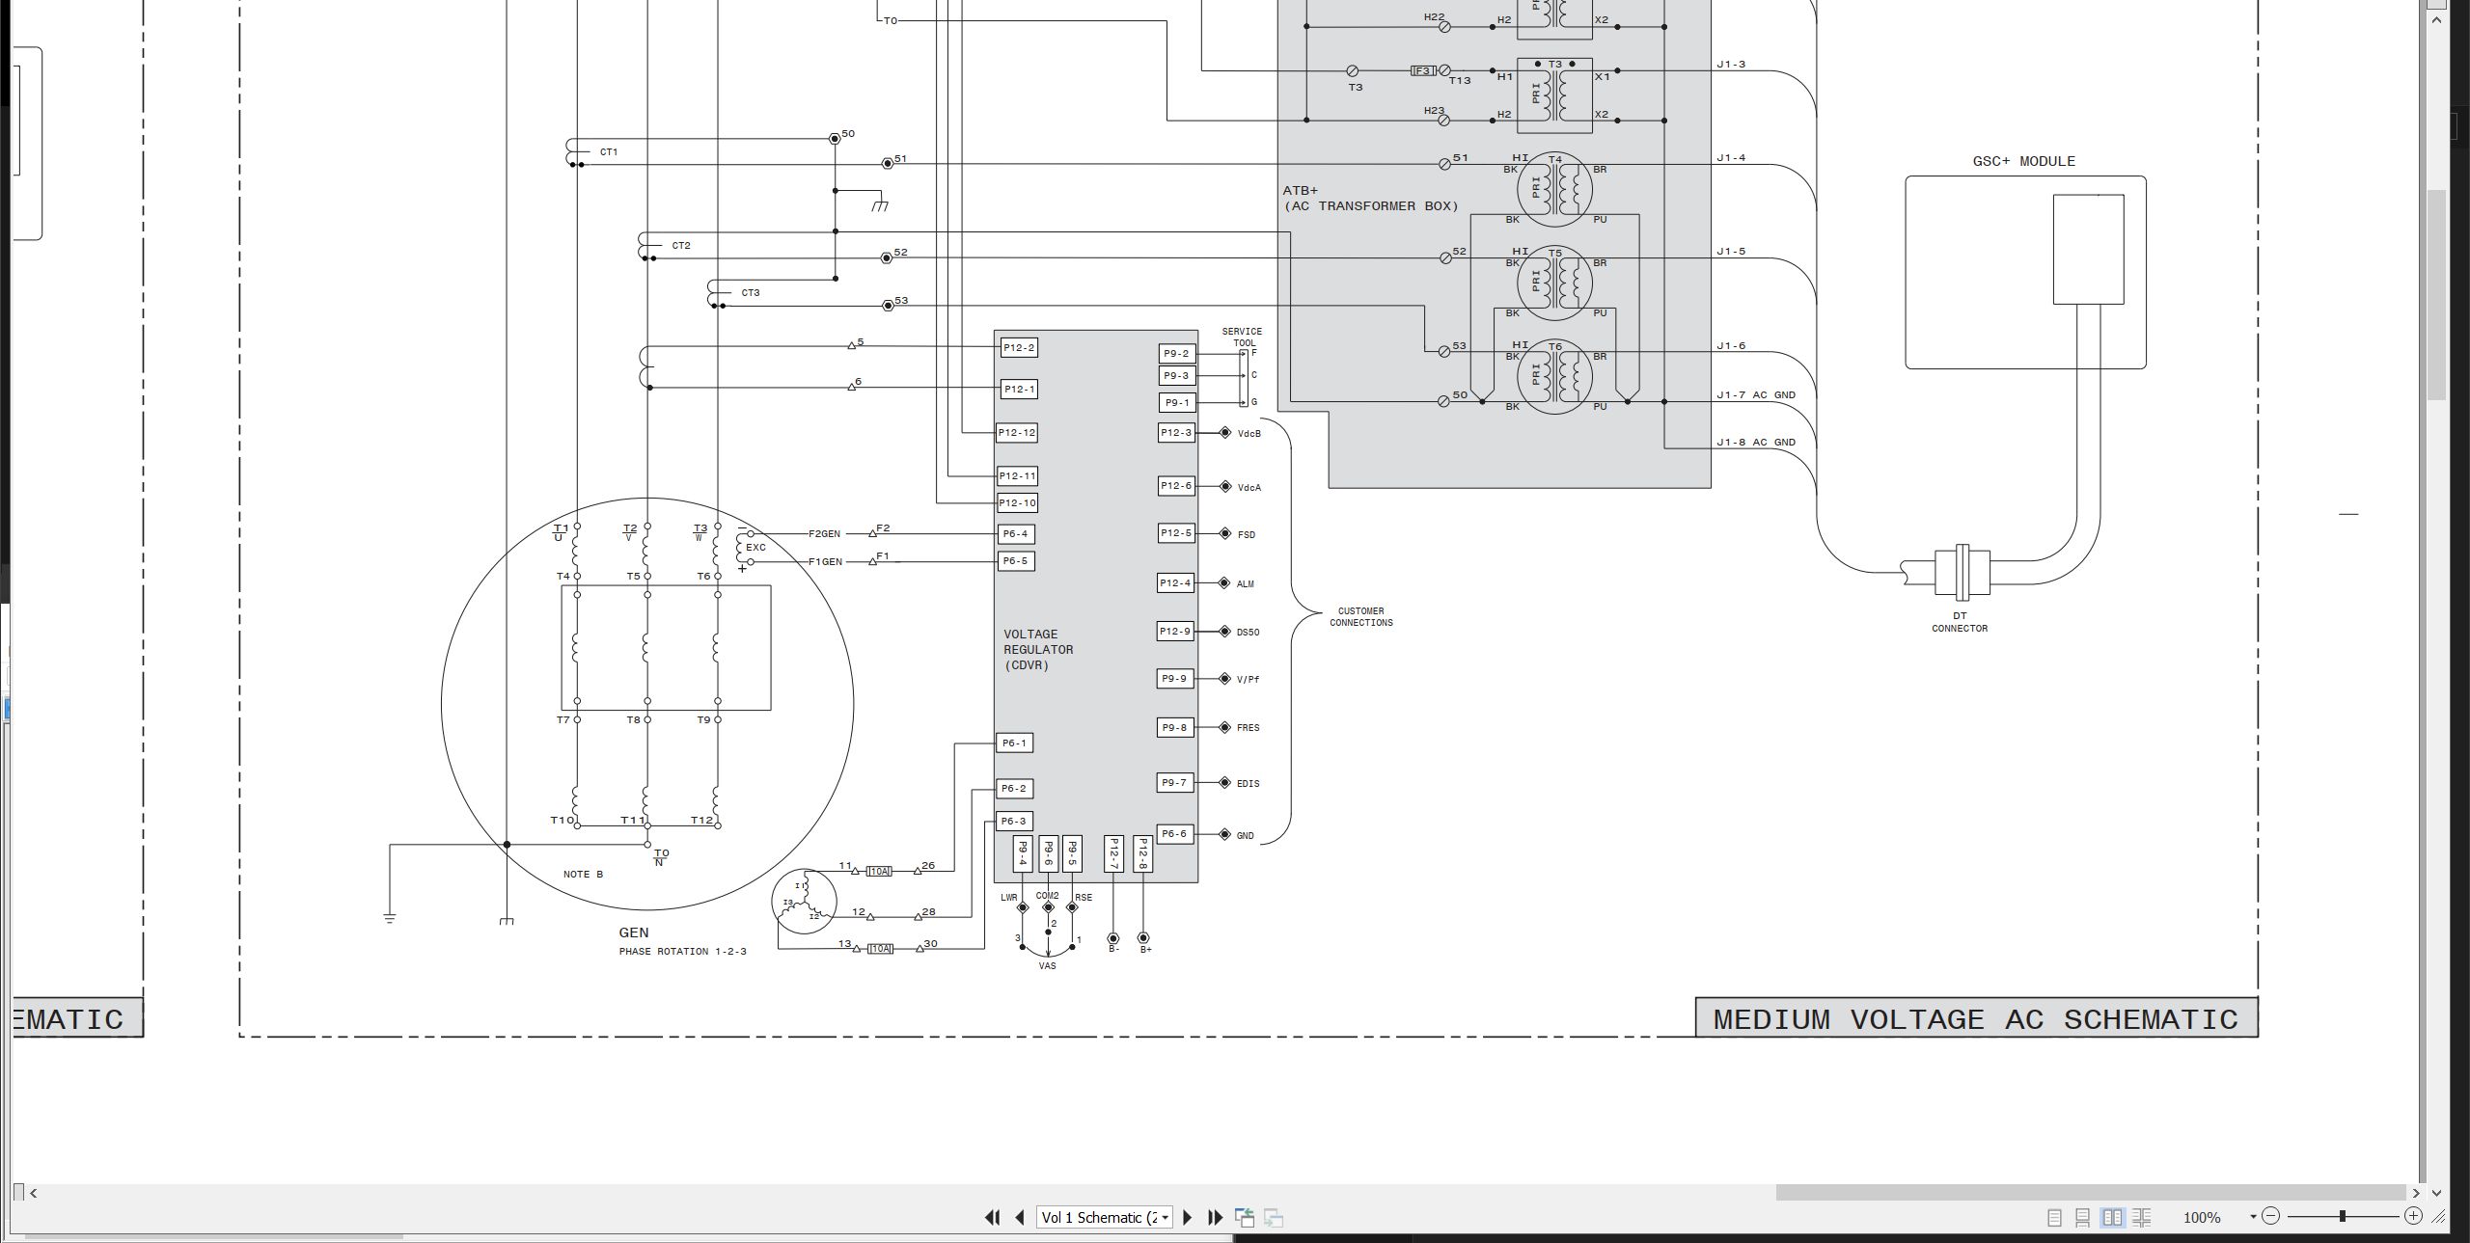Screen dimensions: 2470x1243
Task: Click the P12-6 terminal box
Action: coord(1176,485)
